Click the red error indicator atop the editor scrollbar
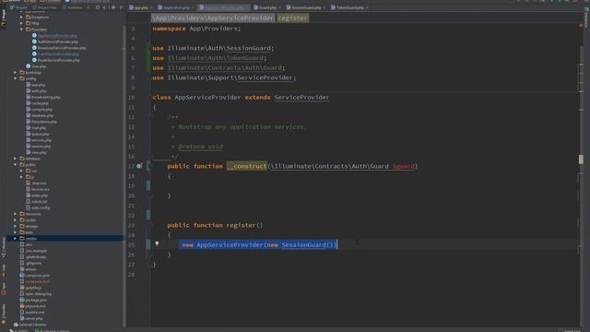This screenshot has width=590, height=332. click(581, 25)
